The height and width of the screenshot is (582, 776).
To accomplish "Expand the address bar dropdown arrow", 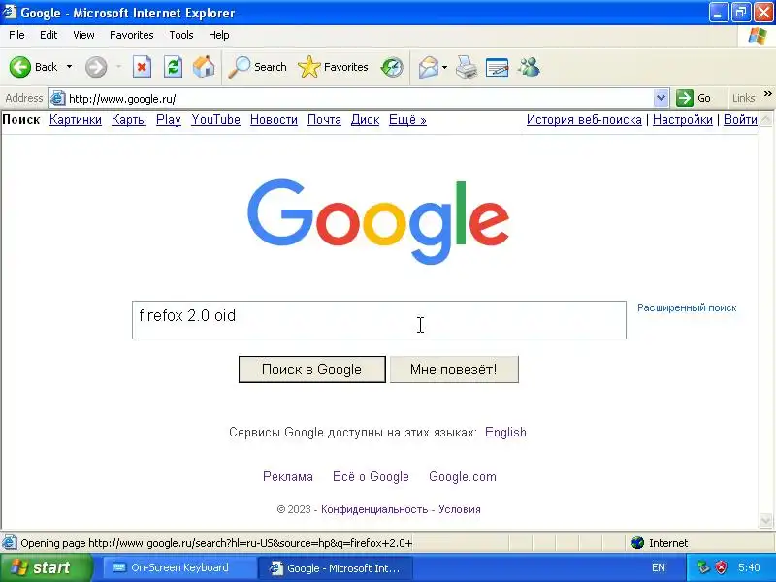I will coord(661,99).
